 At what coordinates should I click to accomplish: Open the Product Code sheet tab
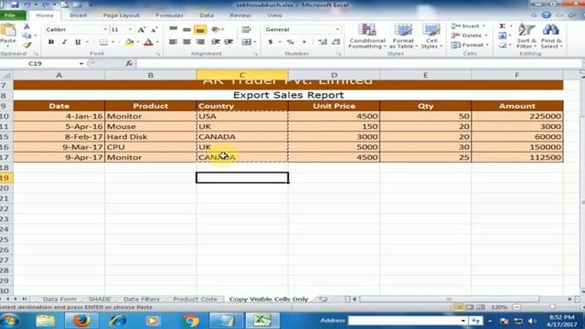coord(195,299)
